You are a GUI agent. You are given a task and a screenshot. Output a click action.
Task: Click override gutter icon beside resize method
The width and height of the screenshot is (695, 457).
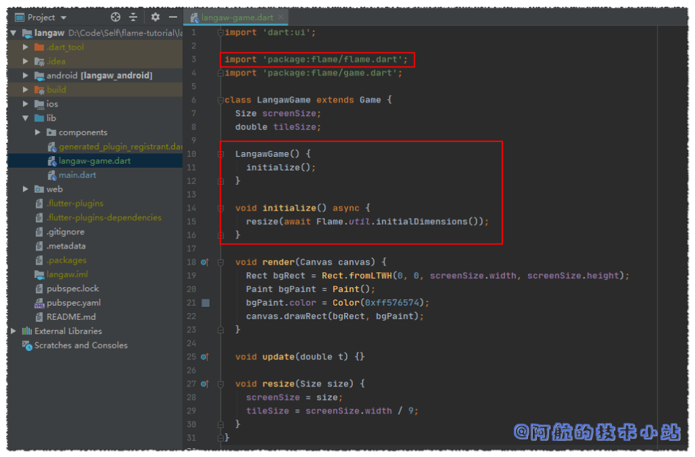point(205,384)
